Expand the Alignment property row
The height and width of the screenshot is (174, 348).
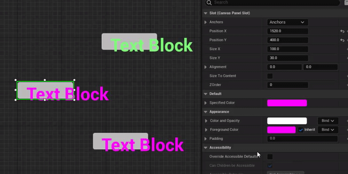pyautogui.click(x=206, y=67)
